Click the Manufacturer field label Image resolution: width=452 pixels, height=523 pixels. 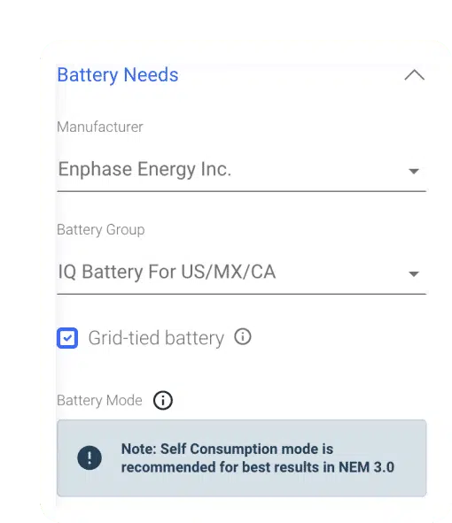pos(100,127)
